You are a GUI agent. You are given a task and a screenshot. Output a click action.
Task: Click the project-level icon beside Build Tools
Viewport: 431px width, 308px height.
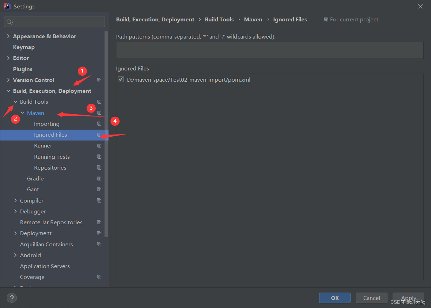click(99, 102)
